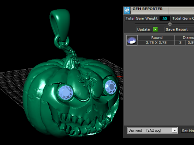Viewport: 194px width, 145px height.
Task: Click the 'GEM REPORTER' panel title
Action: 148,9
